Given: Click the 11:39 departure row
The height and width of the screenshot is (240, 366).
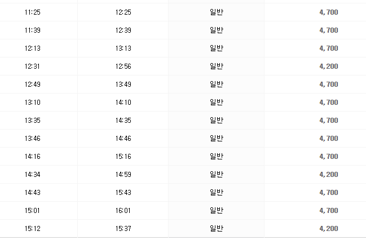Looking at the screenshot, I should 32,30.
